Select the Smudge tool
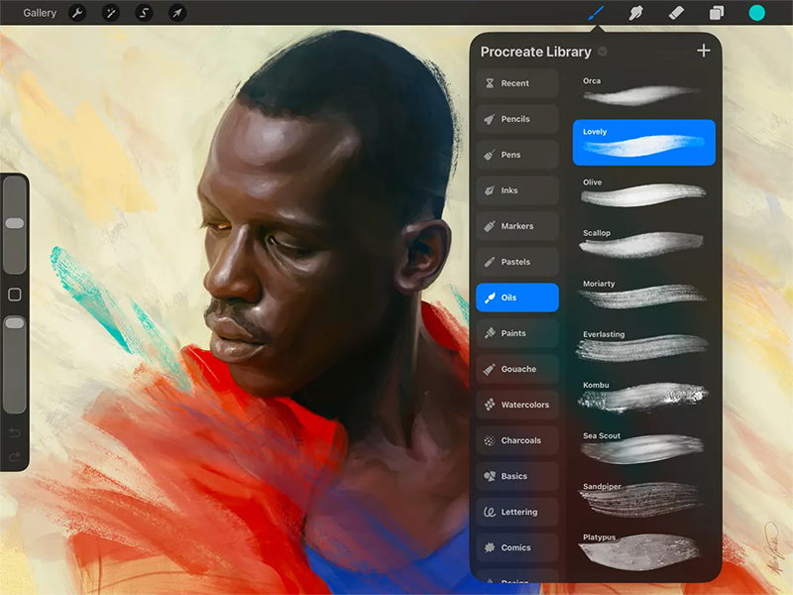 636,13
